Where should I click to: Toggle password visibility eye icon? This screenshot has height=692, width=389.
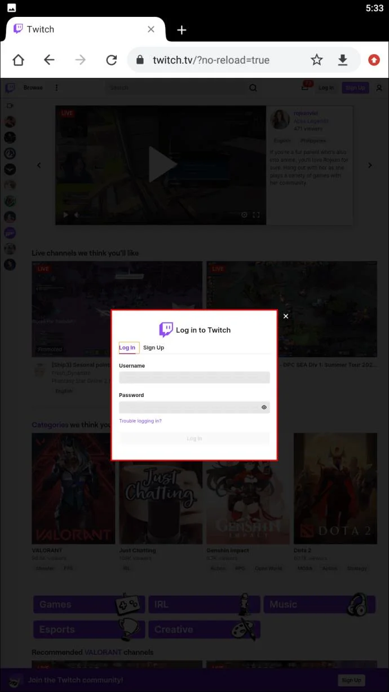[264, 407]
